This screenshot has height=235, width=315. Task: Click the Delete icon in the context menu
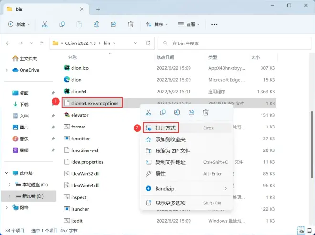coord(206,112)
